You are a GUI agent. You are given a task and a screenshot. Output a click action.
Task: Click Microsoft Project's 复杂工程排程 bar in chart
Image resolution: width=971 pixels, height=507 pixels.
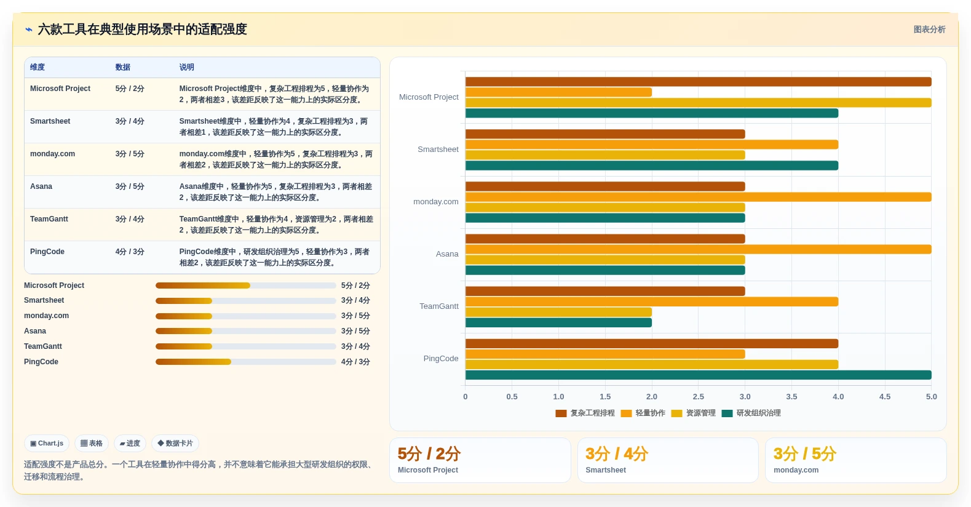[699, 82]
